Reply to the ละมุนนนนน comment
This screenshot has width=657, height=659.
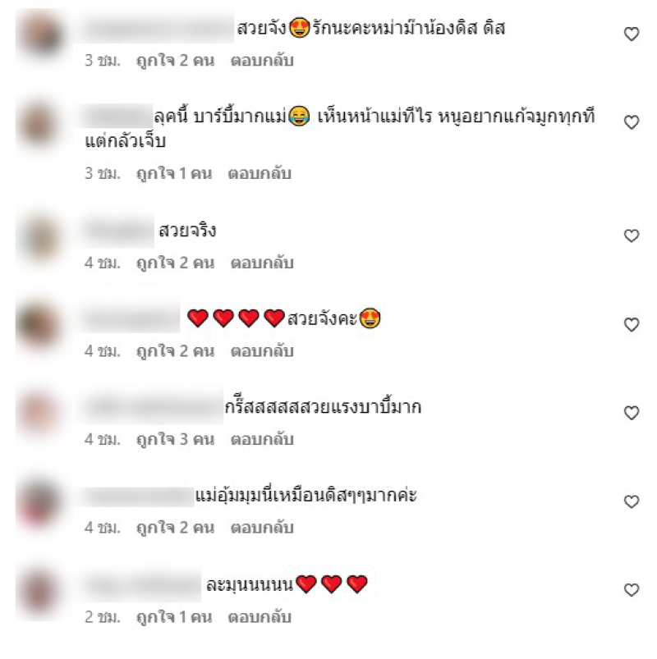(x=259, y=617)
